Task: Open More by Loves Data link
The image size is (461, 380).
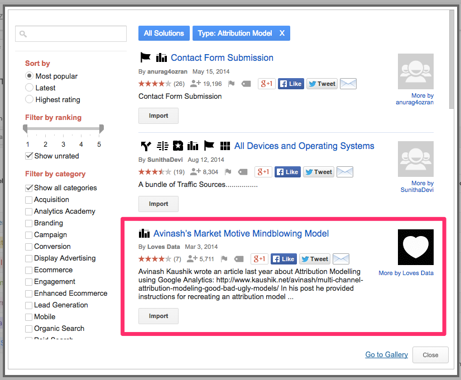Action: [x=406, y=273]
